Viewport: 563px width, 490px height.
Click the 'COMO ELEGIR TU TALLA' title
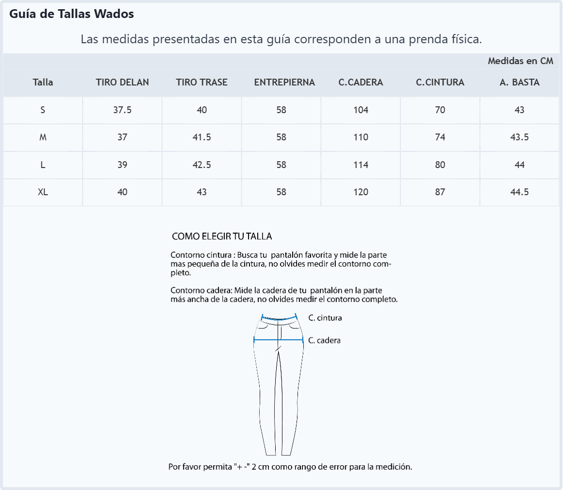tap(222, 237)
